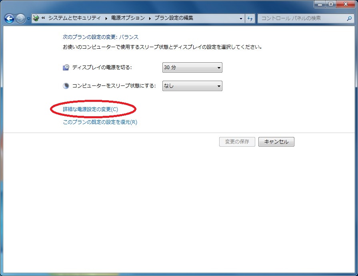
Task: Click the ディスプレイの電源を切る label
Action: [x=102, y=68]
